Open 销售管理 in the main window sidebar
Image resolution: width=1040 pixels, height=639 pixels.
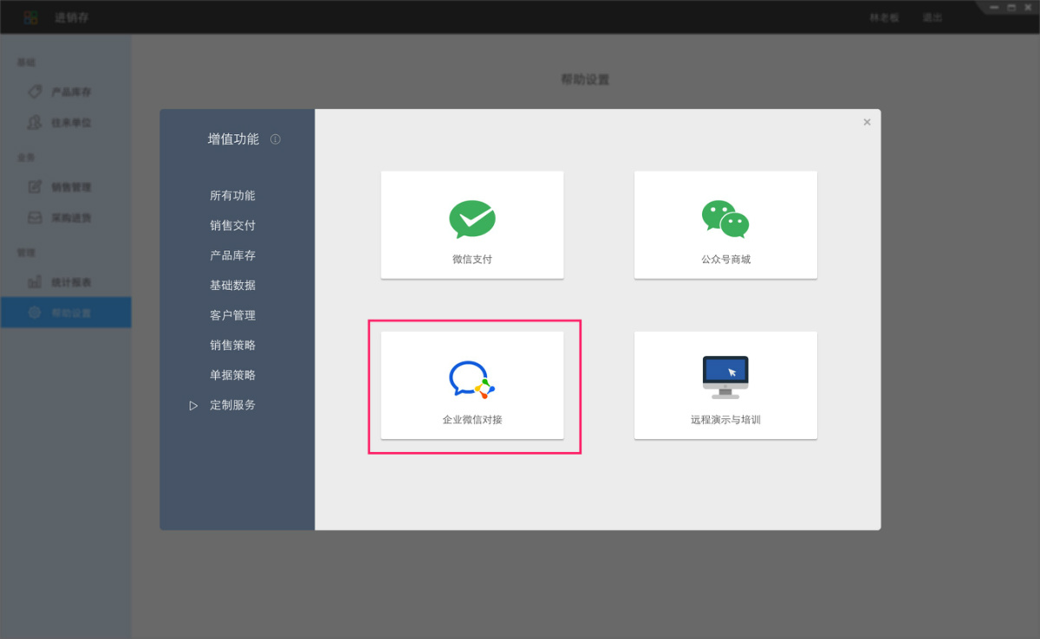pyautogui.click(x=66, y=187)
